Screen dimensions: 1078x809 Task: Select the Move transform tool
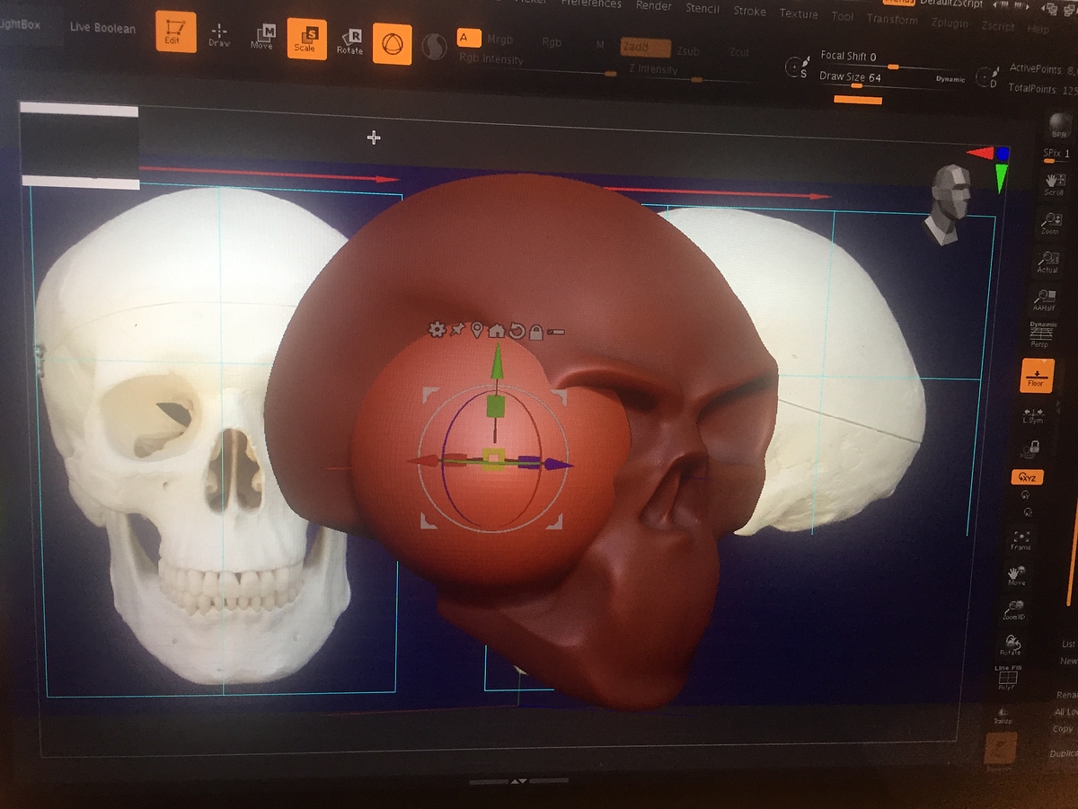262,37
